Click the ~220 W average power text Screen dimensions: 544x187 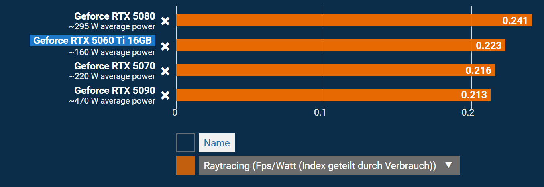[112, 76]
